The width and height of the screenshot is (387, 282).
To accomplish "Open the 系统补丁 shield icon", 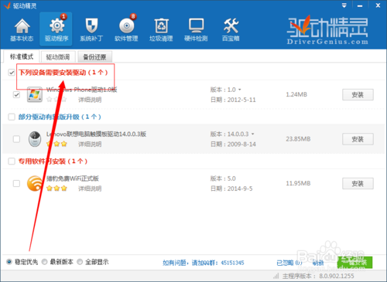I will click(91, 25).
